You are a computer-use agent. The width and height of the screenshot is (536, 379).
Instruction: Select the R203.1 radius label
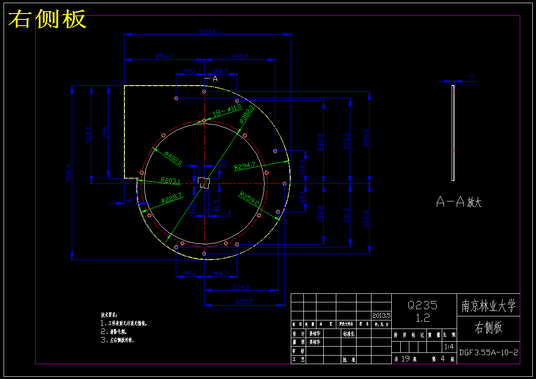tap(170, 181)
